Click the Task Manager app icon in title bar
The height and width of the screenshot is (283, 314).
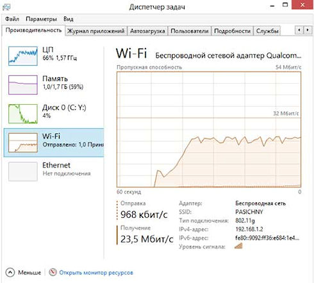pyautogui.click(x=6, y=7)
